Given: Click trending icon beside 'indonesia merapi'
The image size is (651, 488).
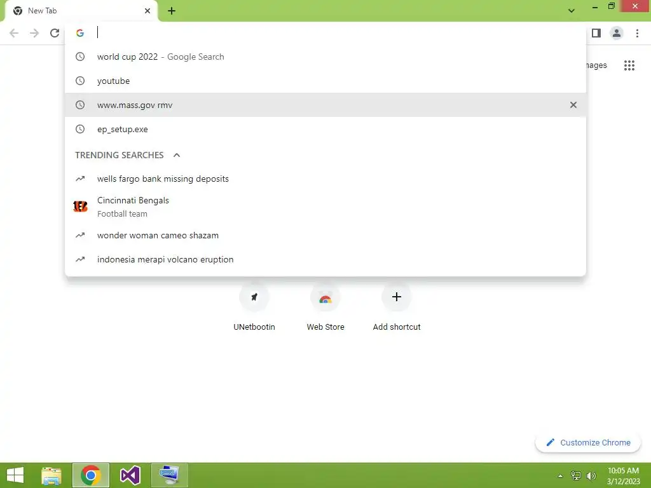Looking at the screenshot, I should (80, 259).
